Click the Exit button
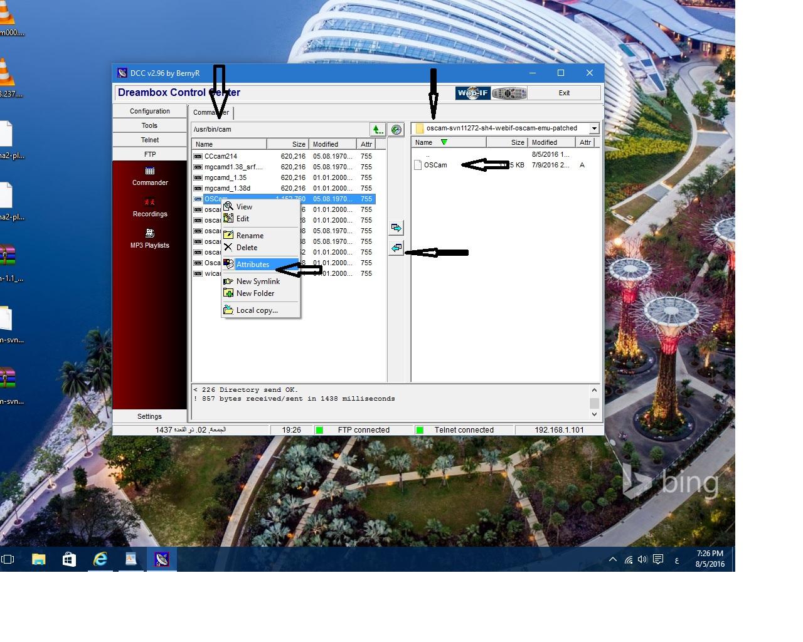This screenshot has height=642, width=803. click(564, 93)
